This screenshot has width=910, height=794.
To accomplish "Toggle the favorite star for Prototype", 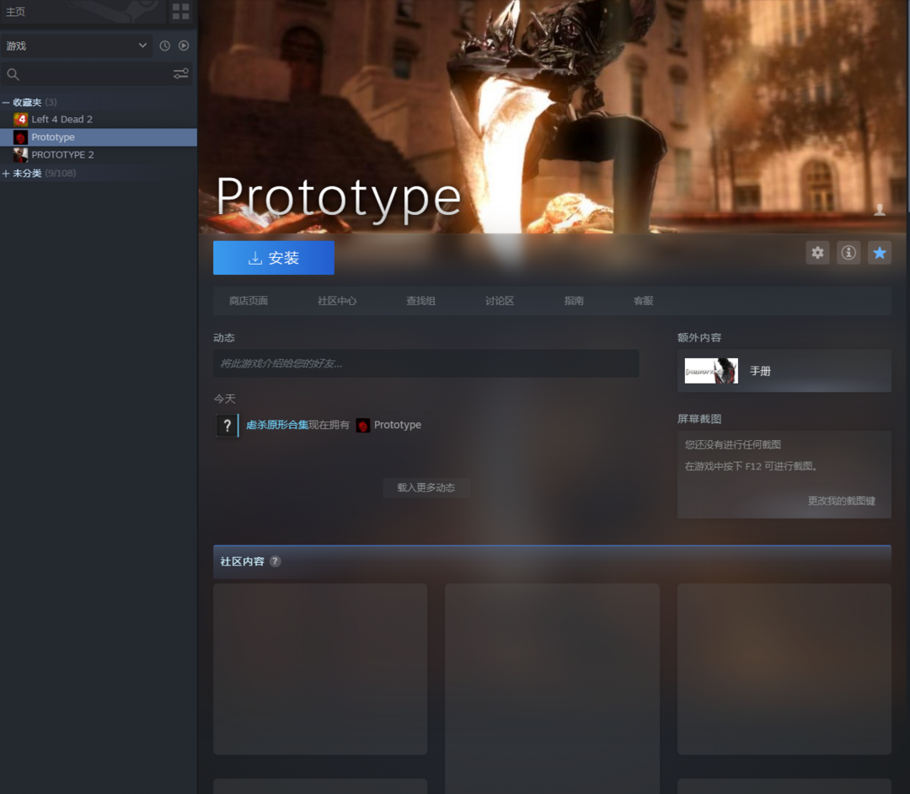I will click(880, 253).
